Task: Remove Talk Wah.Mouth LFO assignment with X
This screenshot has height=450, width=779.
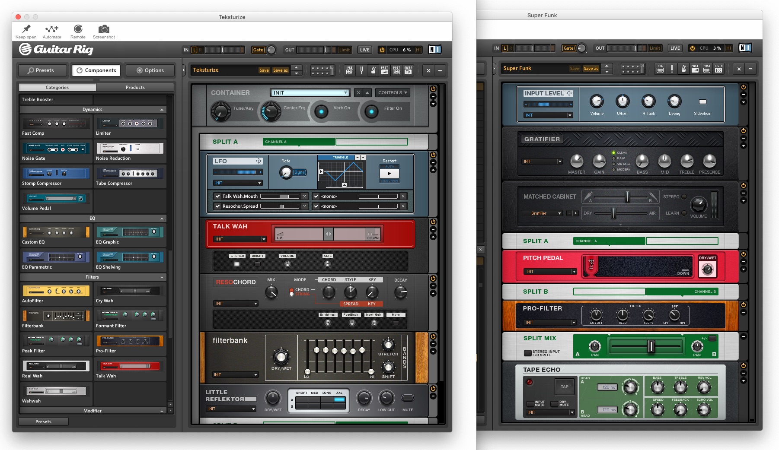Action: pos(304,196)
